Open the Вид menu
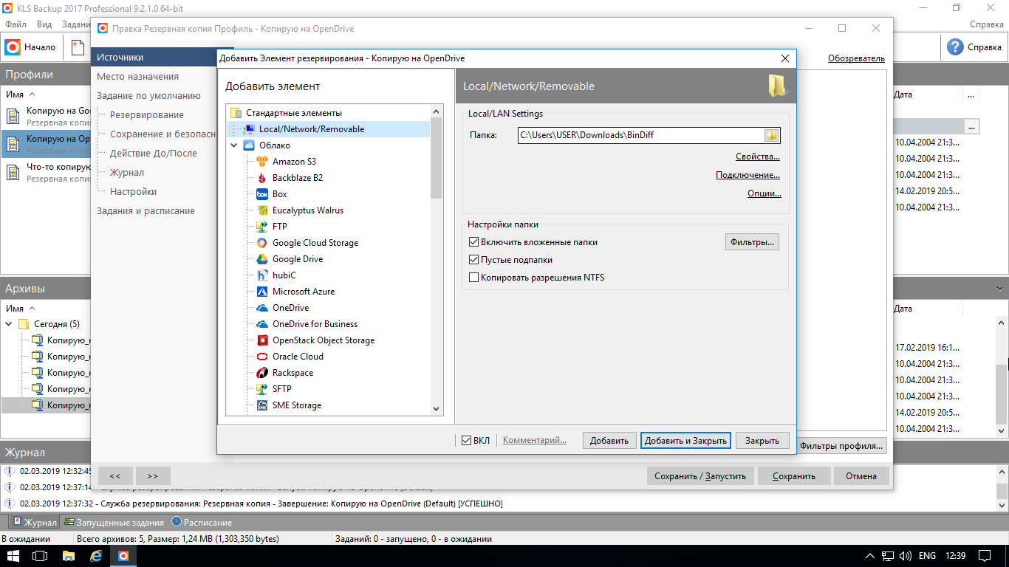Image resolution: width=1009 pixels, height=567 pixels. 44,24
